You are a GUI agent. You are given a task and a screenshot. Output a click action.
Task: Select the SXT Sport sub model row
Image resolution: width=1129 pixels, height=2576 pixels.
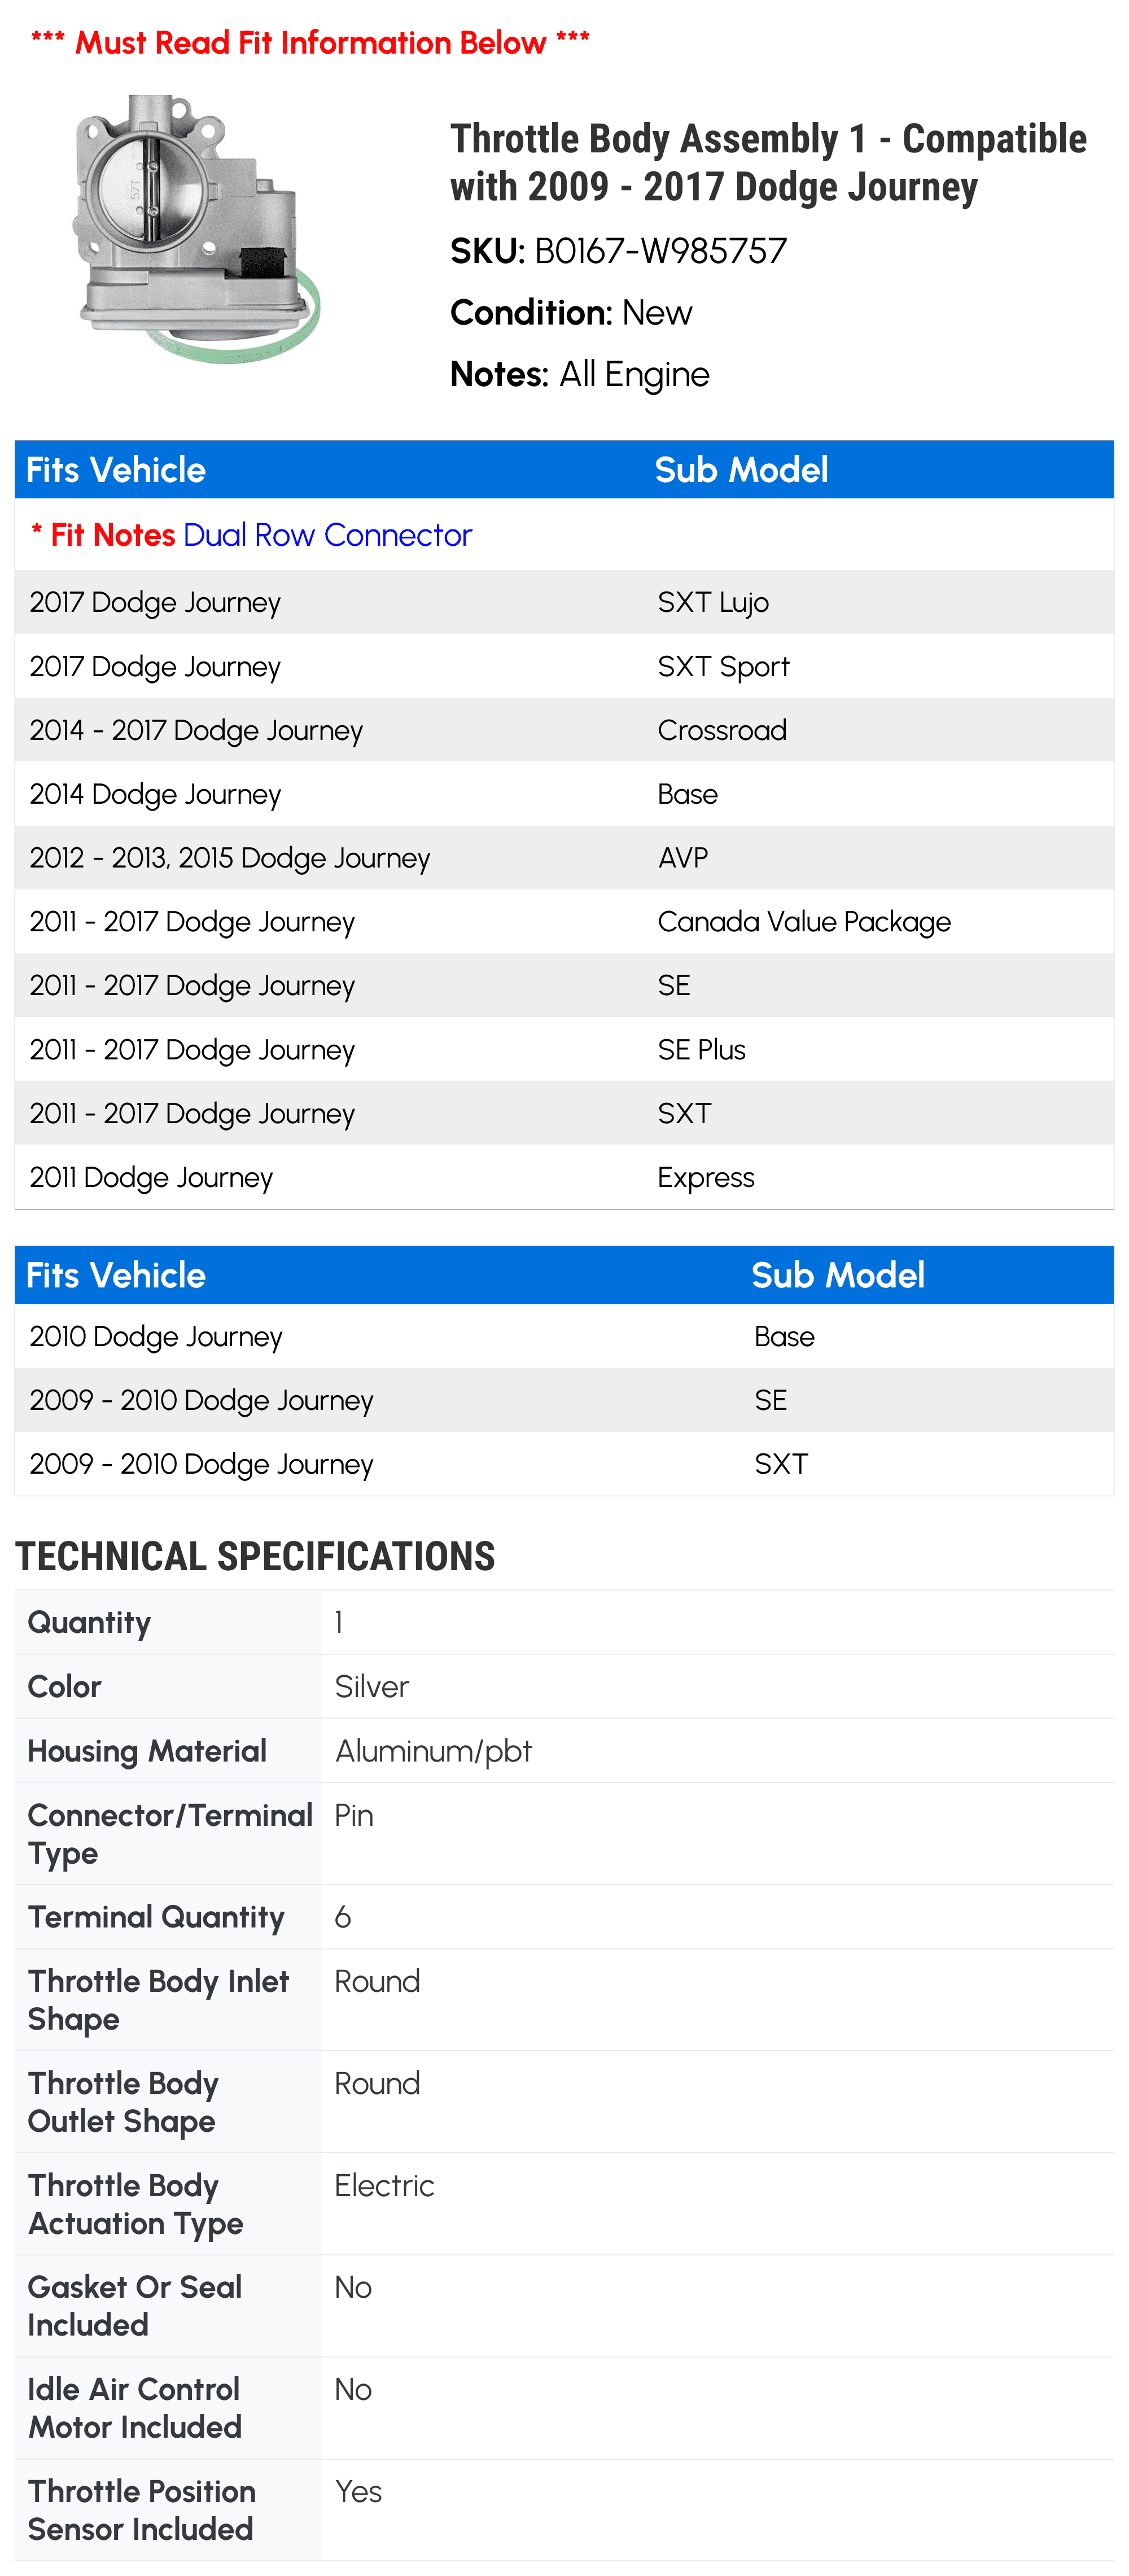tap(564, 666)
